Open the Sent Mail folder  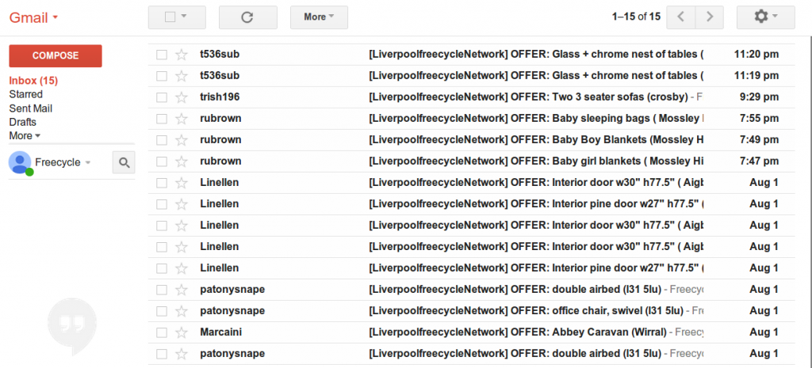(x=31, y=108)
